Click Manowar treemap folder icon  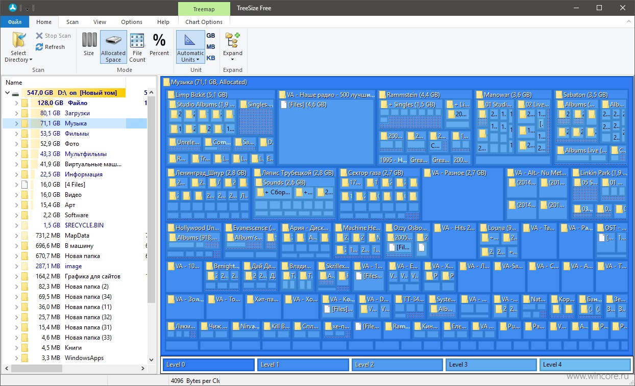pos(479,95)
